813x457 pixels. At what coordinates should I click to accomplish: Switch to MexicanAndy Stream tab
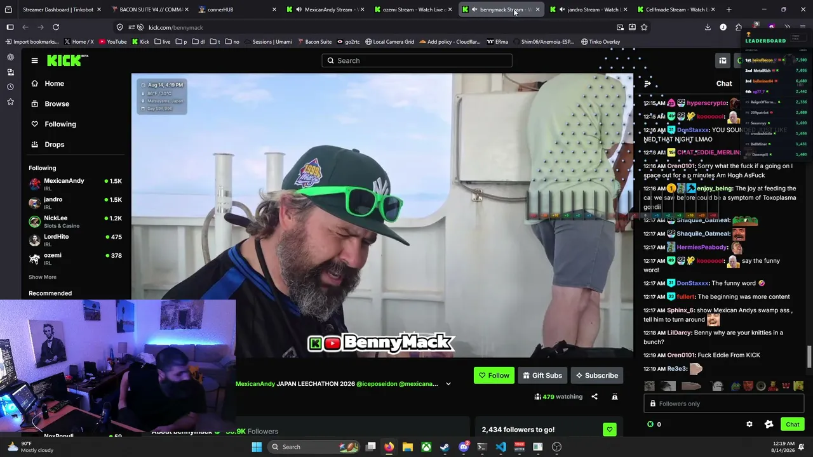(x=326, y=10)
